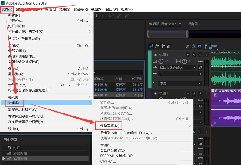Toggle sum to mono on 轨道 1
Screen dimensions: 241x165
[x=200, y=62]
